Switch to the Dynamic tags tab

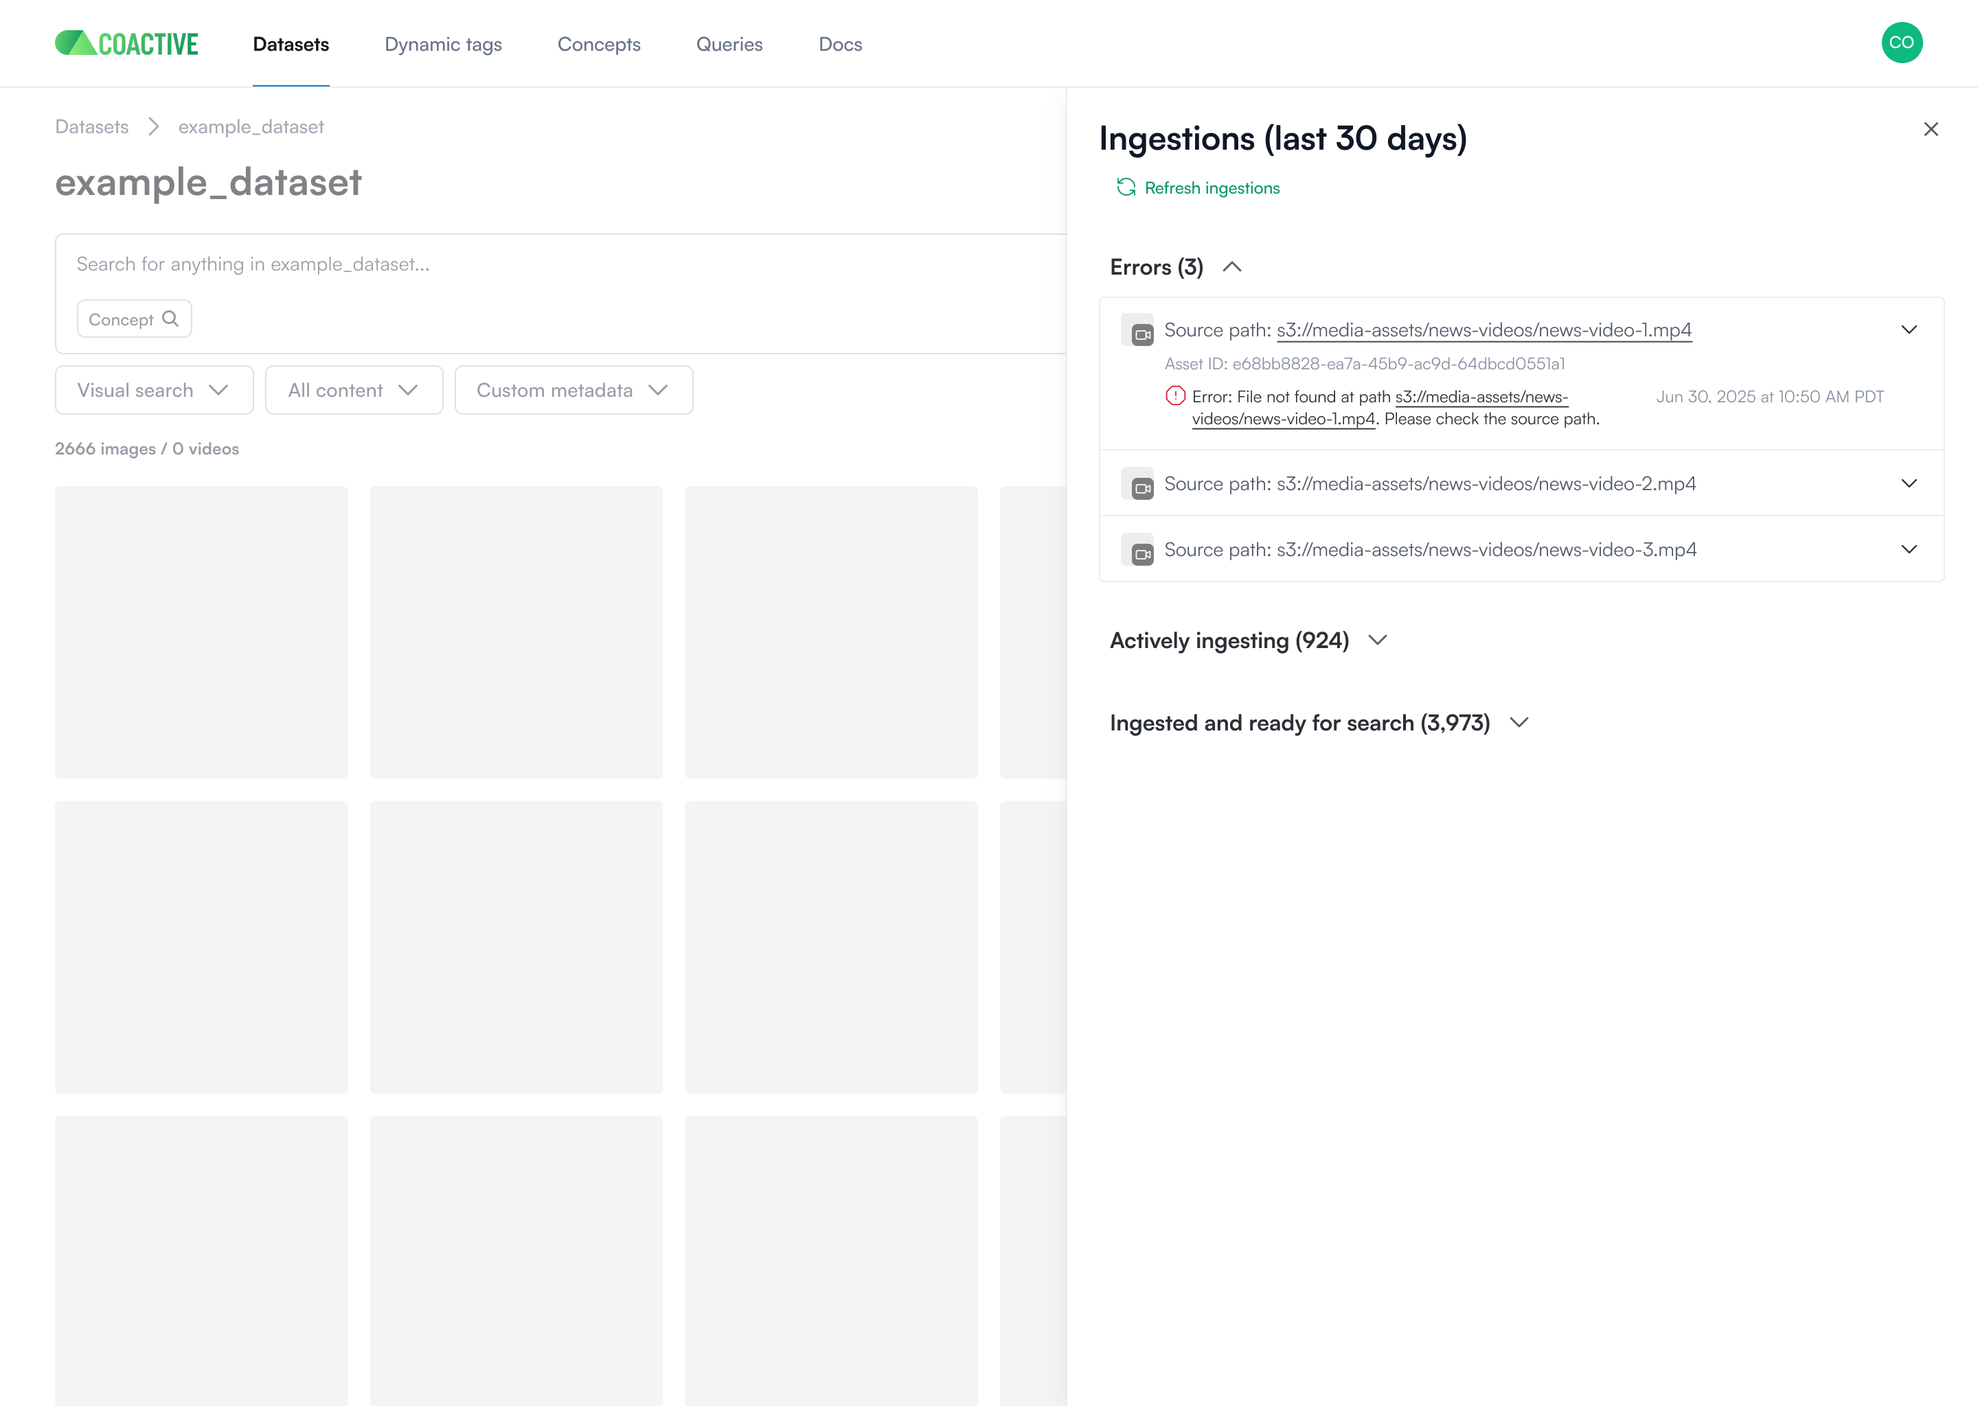pos(442,44)
